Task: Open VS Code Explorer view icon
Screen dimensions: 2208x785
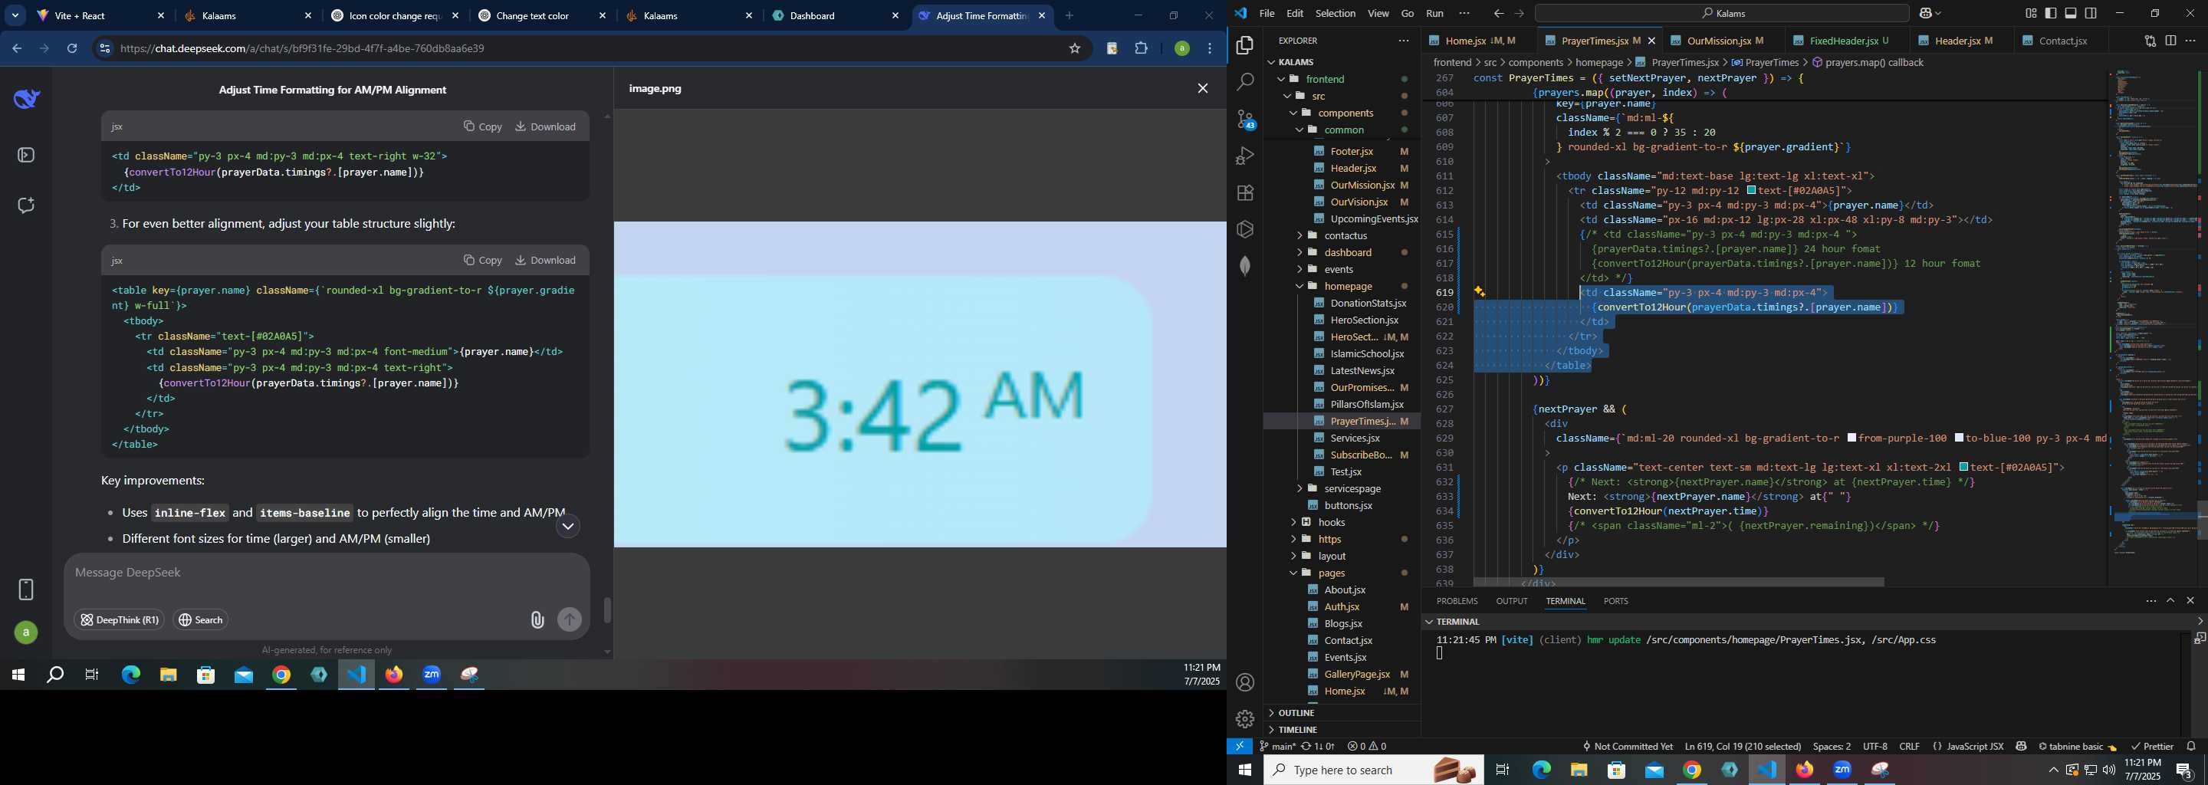Action: 1244,45
